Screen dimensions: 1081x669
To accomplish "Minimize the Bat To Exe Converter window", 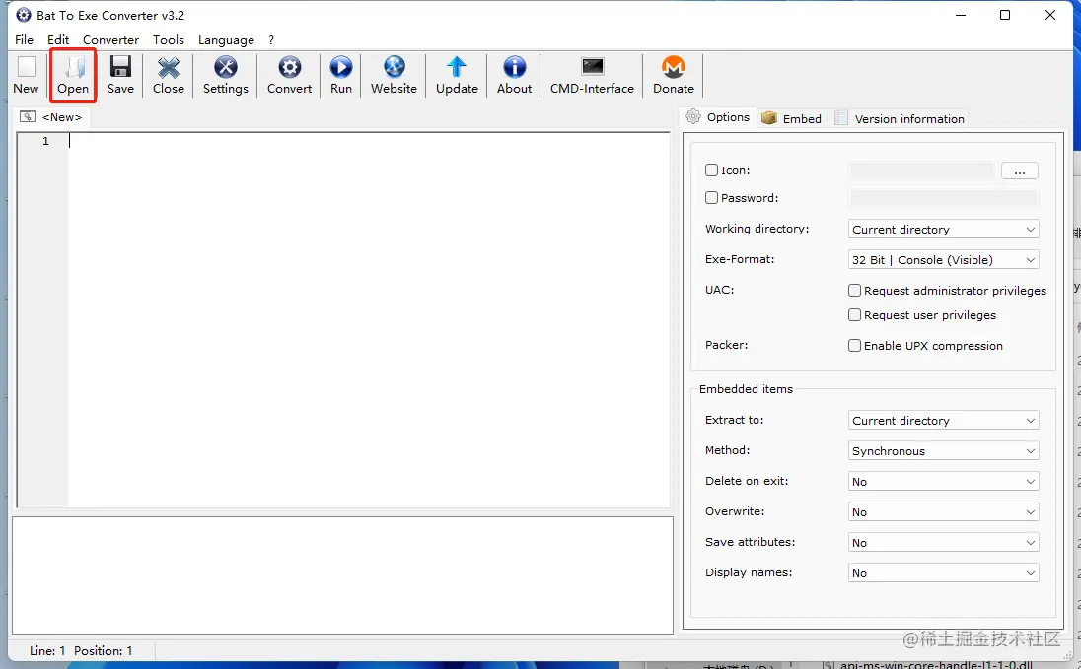I will [x=961, y=15].
